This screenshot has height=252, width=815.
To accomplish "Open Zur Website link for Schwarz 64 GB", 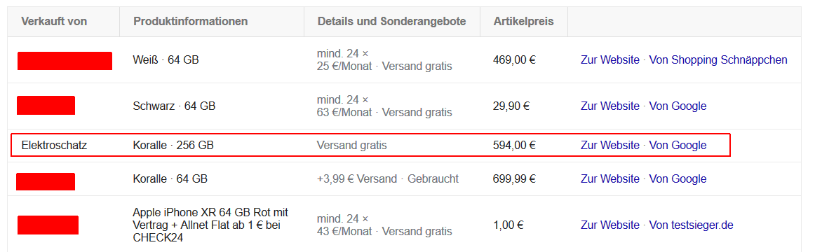I will (609, 106).
